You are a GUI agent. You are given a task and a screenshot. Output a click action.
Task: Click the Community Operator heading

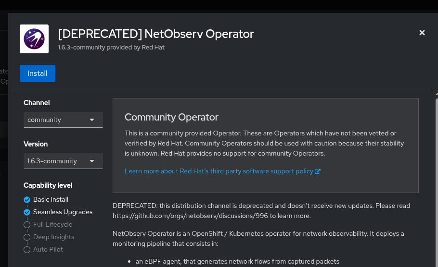(x=171, y=117)
